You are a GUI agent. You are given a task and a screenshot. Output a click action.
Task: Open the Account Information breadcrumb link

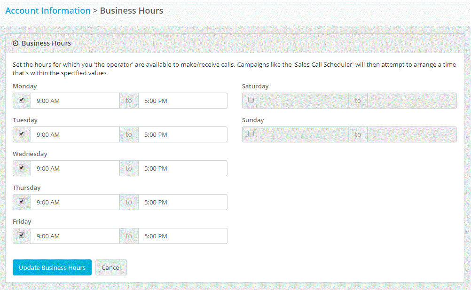click(x=47, y=10)
